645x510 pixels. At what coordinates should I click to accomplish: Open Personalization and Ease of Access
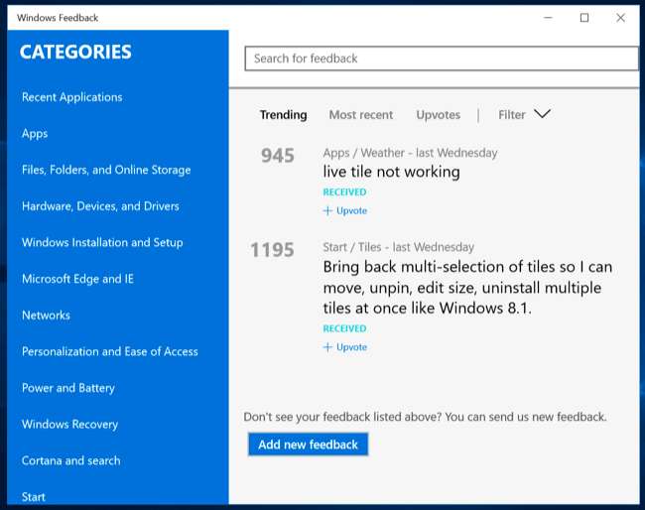[109, 351]
